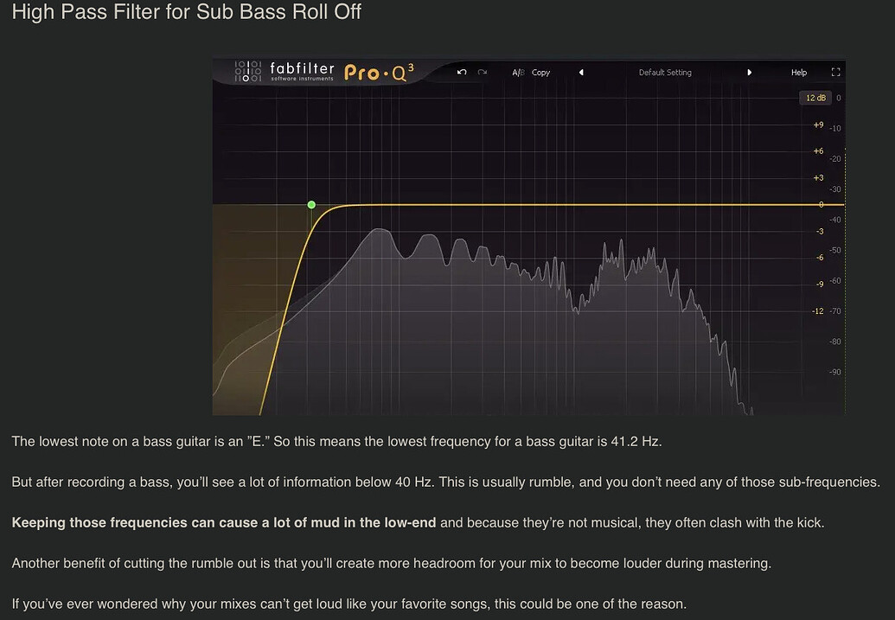Toggle the A/B comparison switch

pyautogui.click(x=518, y=72)
